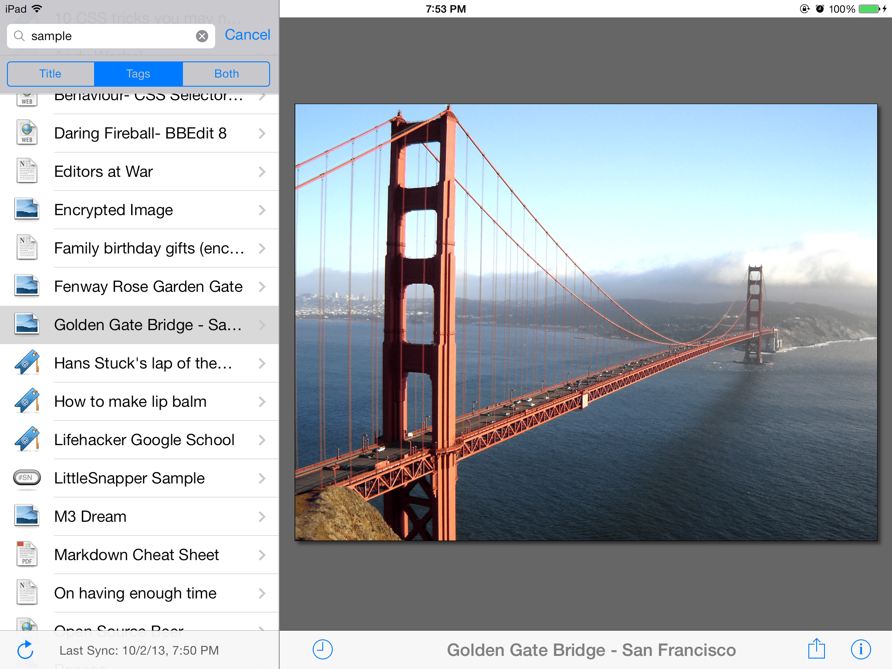Viewport: 892px width, 669px height.
Task: Switch search scope to Title
Action: coord(51,74)
